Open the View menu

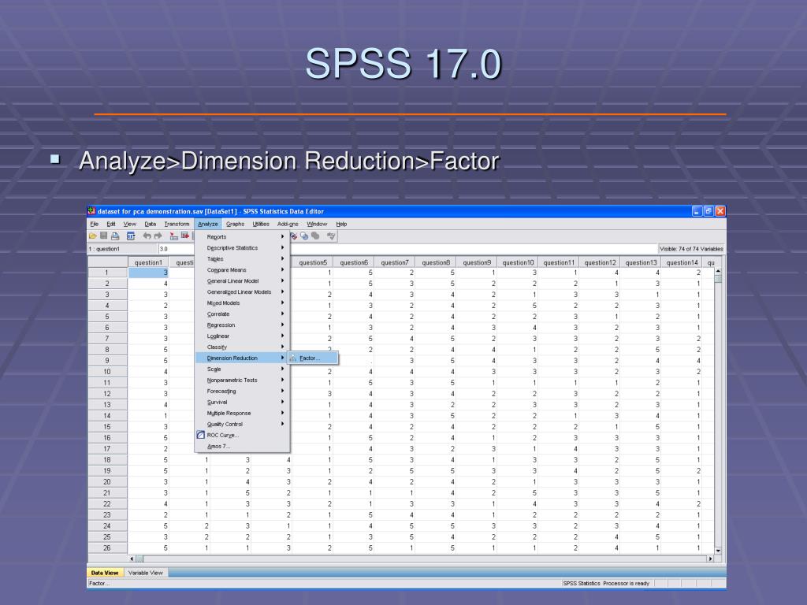(x=130, y=224)
